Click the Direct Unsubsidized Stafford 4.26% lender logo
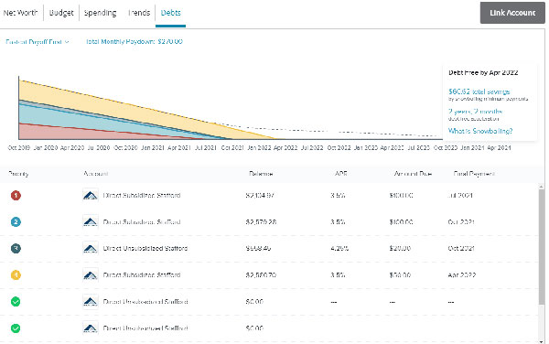The width and height of the screenshot is (549, 344). 91,249
